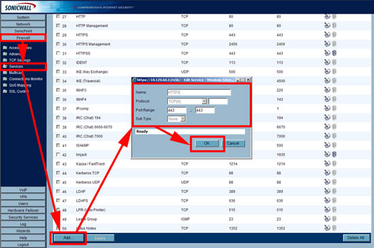
Task: Edit the IKE (Key Exchange) service
Action: coord(327,72)
